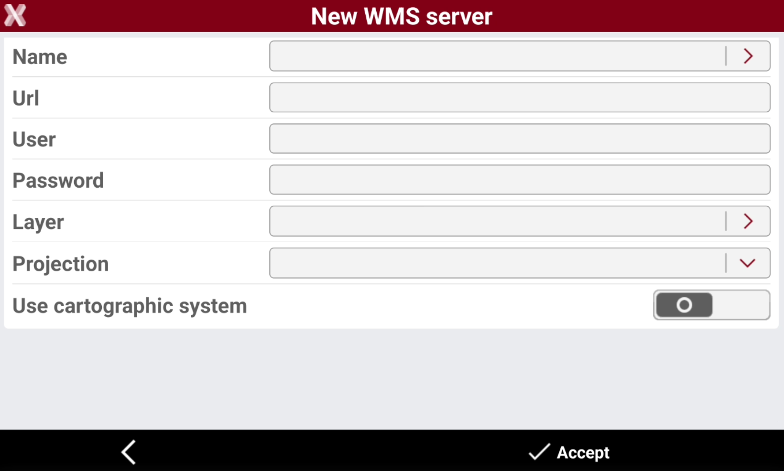The height and width of the screenshot is (471, 784).
Task: Click the Layer label text
Action: [x=38, y=223]
